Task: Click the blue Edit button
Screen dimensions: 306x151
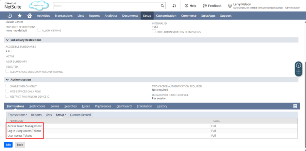Action: click(8, 145)
